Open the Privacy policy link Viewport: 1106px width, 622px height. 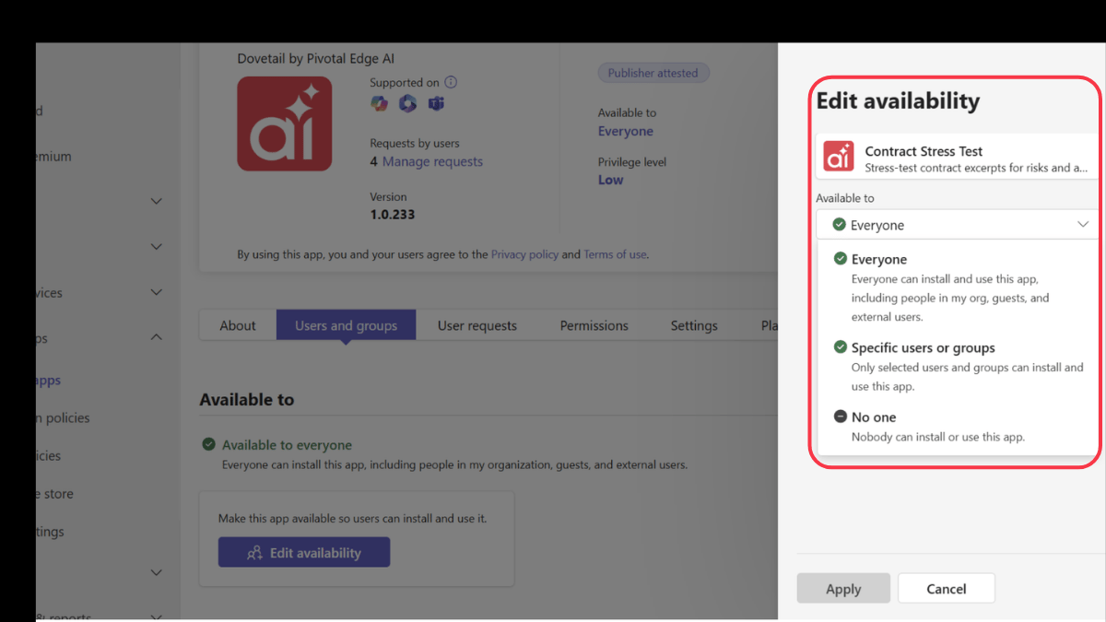point(524,254)
